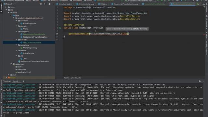Add a new terminal session tab
This screenshot has height=117, width=208.
tap(23, 81)
